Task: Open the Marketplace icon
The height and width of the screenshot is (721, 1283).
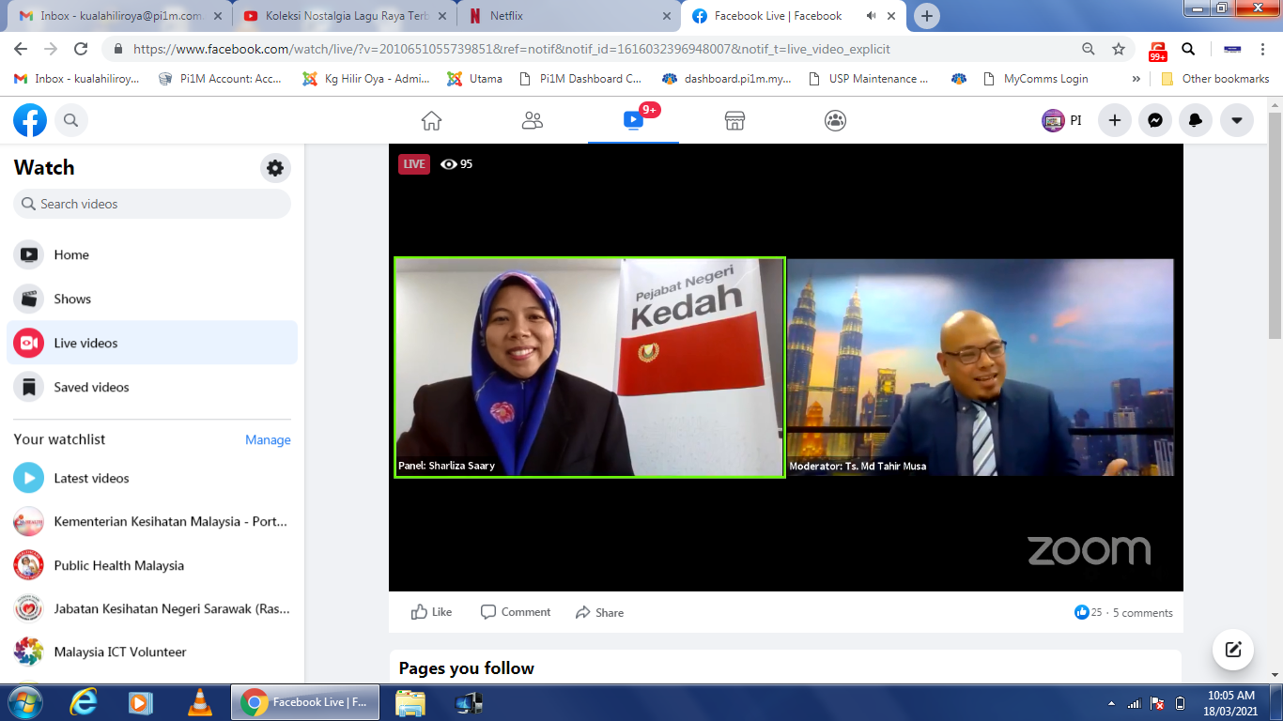Action: pos(734,120)
